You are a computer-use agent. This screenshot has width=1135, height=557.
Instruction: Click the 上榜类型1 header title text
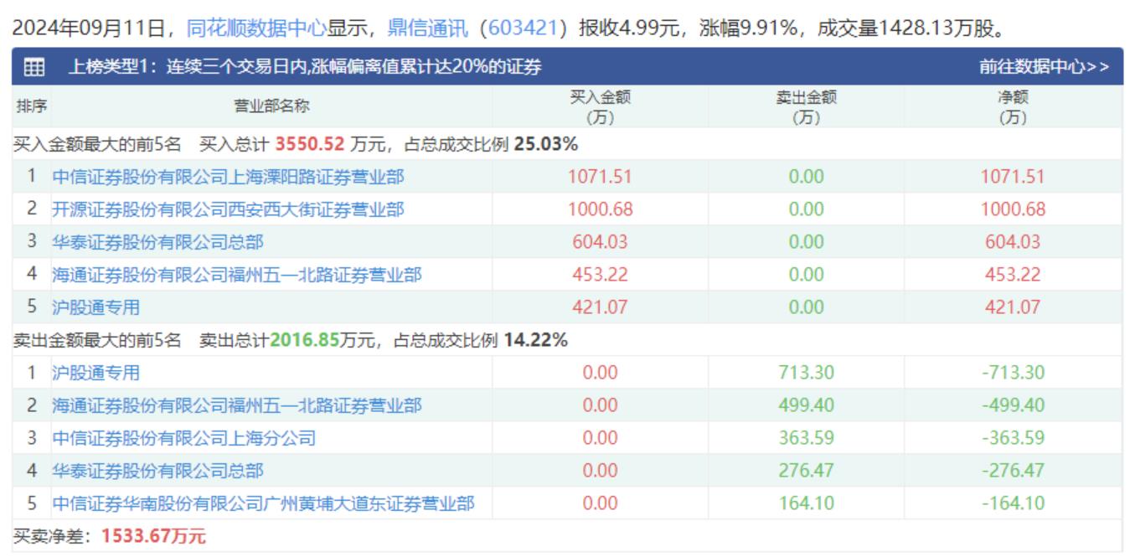(x=305, y=67)
